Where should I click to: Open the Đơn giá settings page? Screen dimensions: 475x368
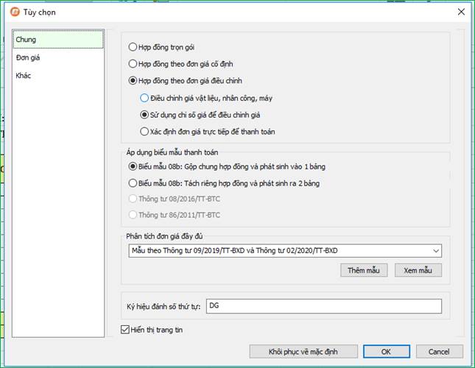click(x=29, y=57)
